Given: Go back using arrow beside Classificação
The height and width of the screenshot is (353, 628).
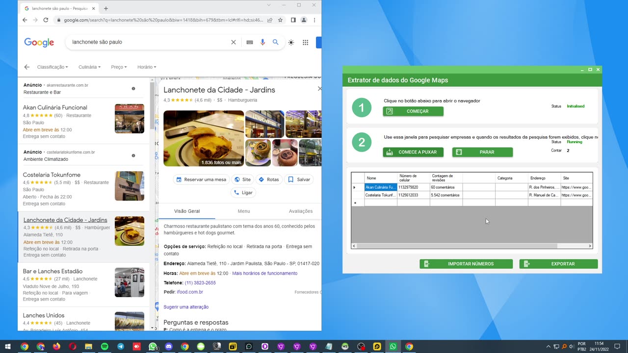Looking at the screenshot, I should (x=27, y=67).
